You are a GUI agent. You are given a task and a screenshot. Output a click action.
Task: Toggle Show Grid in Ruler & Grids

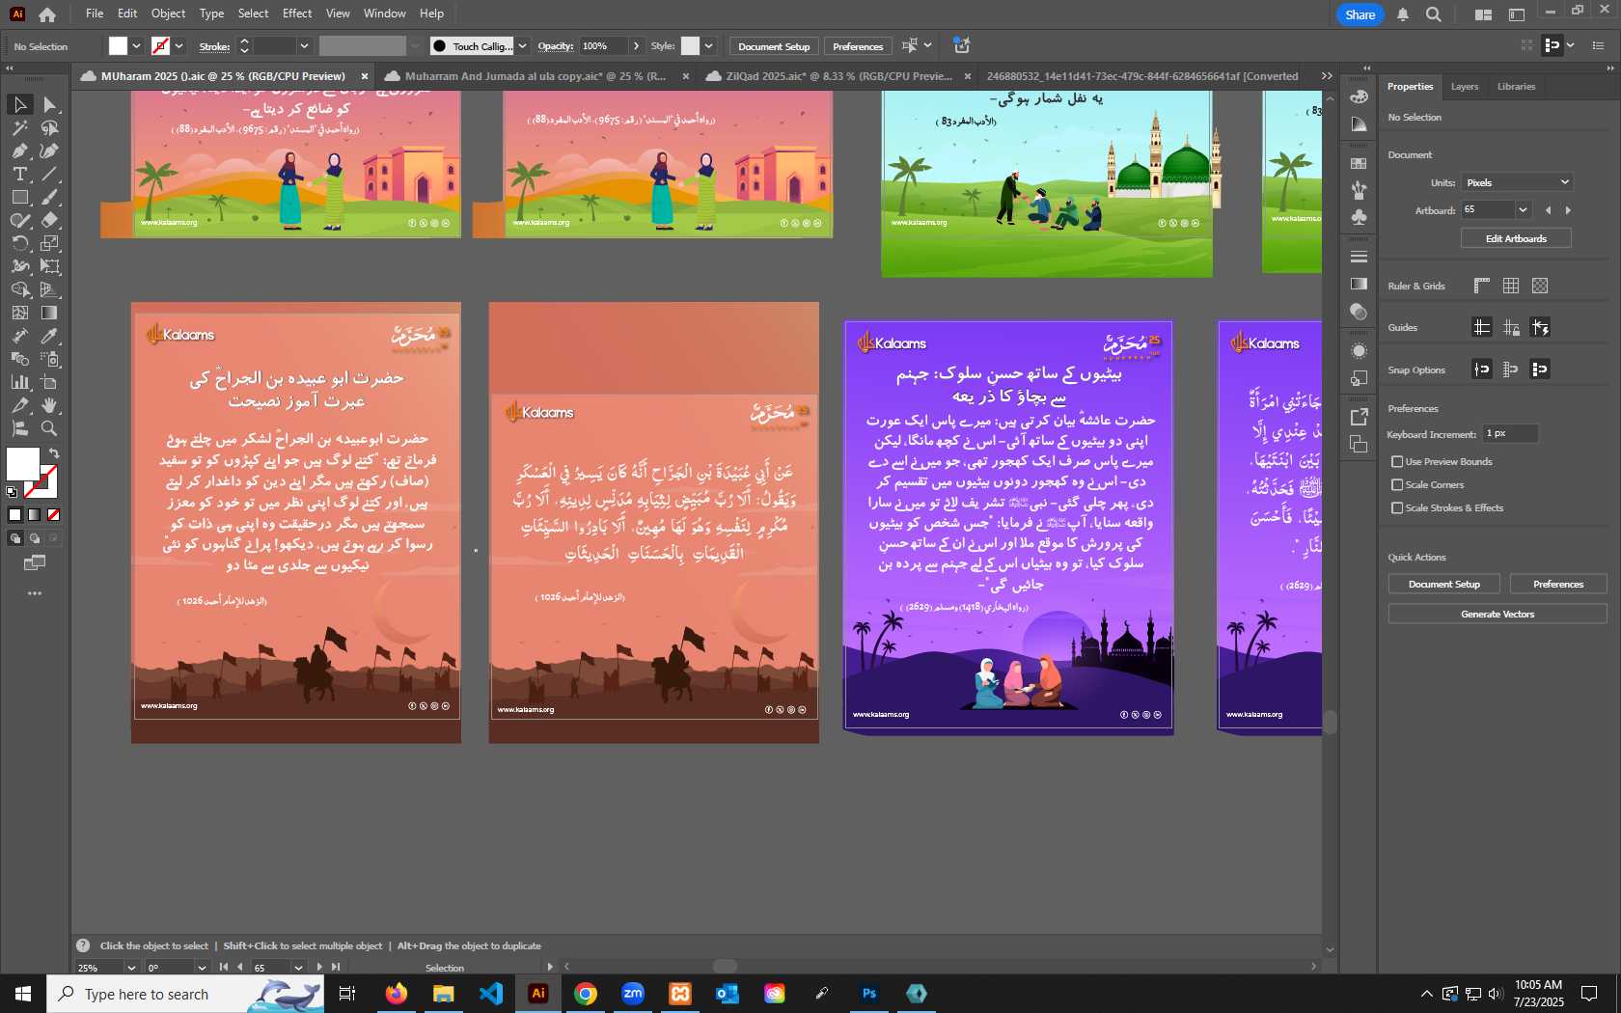(1511, 286)
